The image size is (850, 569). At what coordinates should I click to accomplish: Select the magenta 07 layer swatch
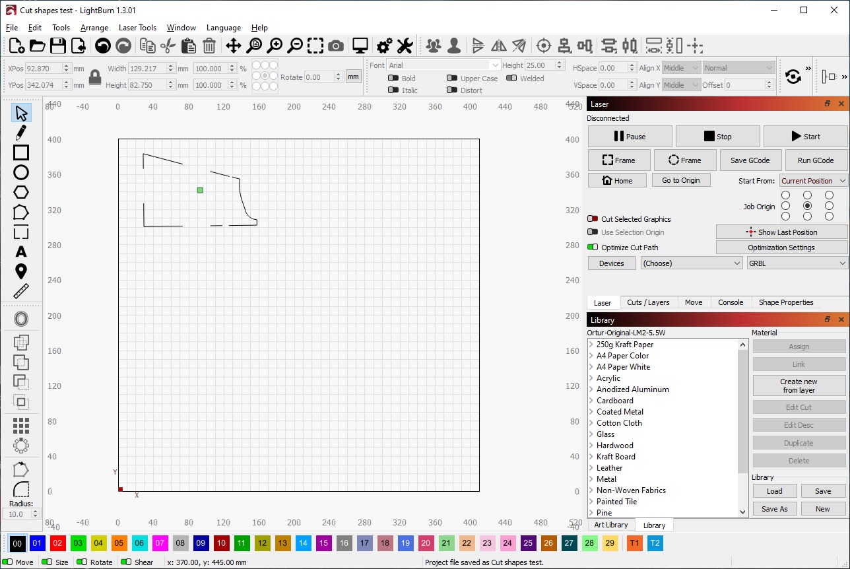160,543
